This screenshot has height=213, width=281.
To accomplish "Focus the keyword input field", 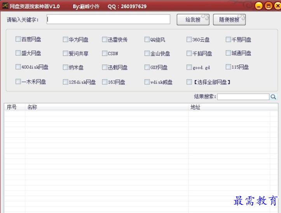I will [108, 19].
